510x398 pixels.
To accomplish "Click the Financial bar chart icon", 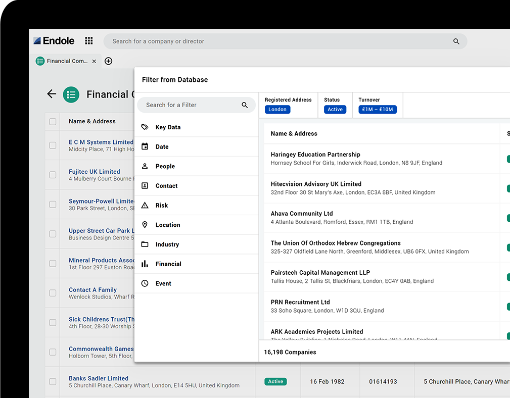I will pos(145,264).
